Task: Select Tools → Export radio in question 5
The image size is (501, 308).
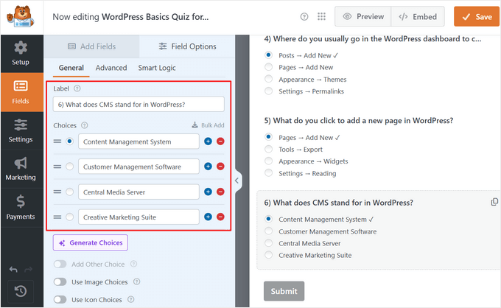Action: point(269,149)
